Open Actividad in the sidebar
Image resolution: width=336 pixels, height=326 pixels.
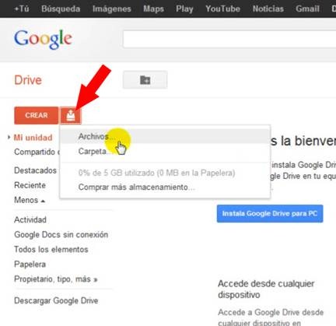point(30,219)
